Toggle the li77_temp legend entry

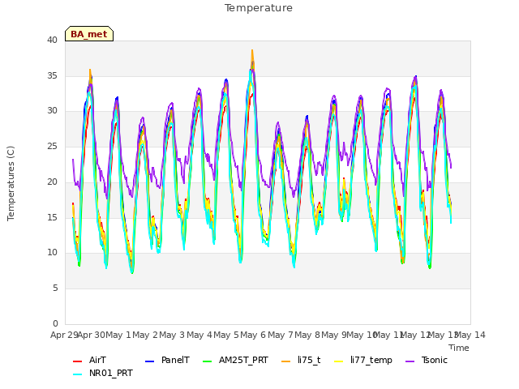[363, 360]
